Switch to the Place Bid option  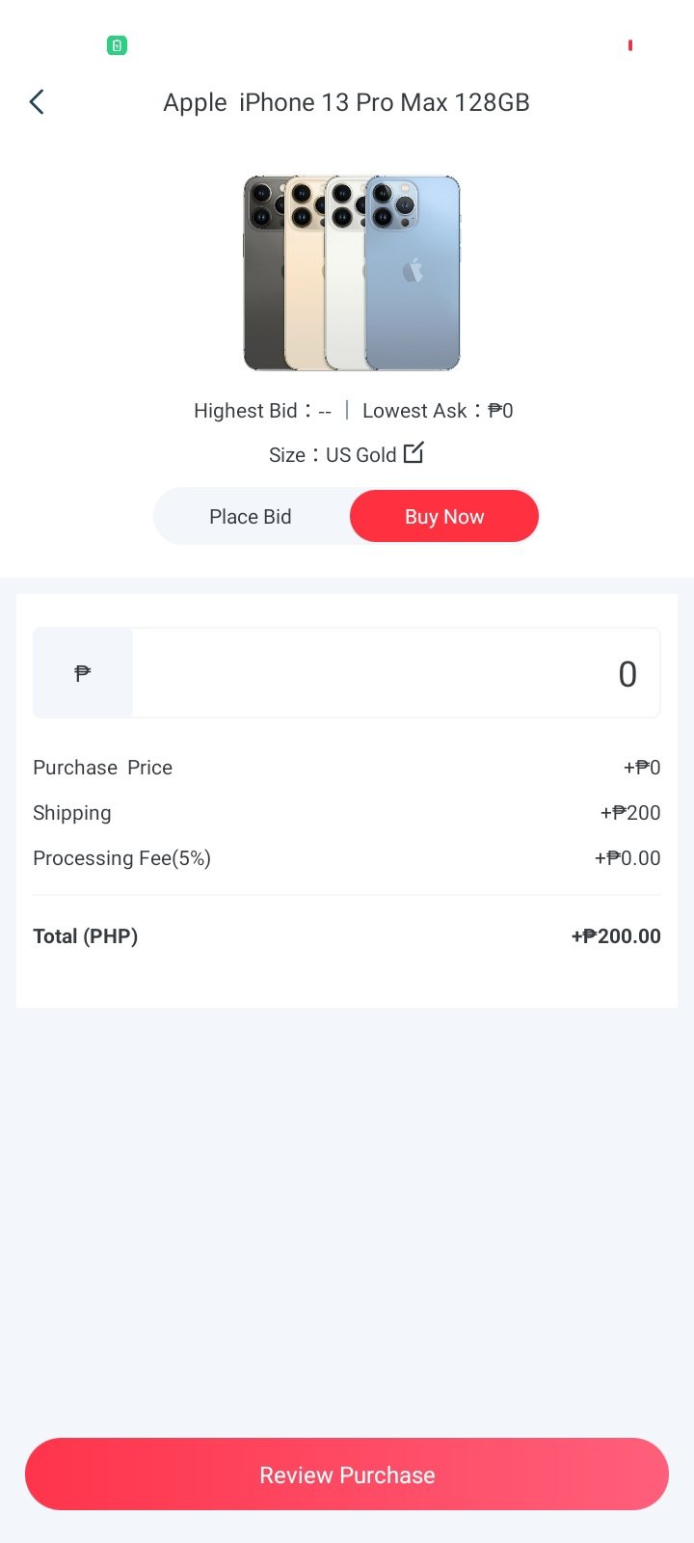coord(251,517)
